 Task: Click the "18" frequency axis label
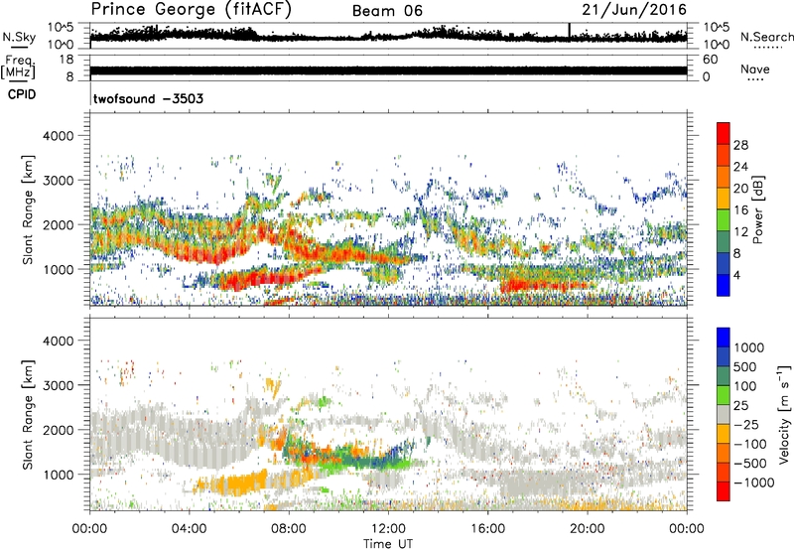point(66,60)
